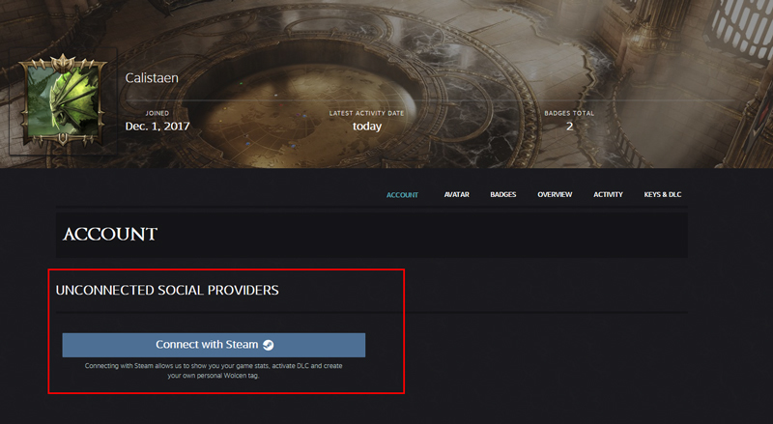Image resolution: width=773 pixels, height=424 pixels.
Task: Click the LATEST ACTIVITY DATE label
Action: click(x=367, y=113)
